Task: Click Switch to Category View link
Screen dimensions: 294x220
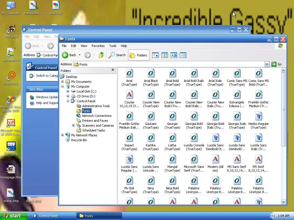Action: pyautogui.click(x=47, y=76)
